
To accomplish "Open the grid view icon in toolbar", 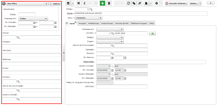I will (x=68, y=3).
